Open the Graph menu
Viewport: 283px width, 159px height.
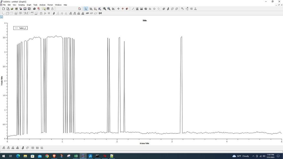click(29, 5)
